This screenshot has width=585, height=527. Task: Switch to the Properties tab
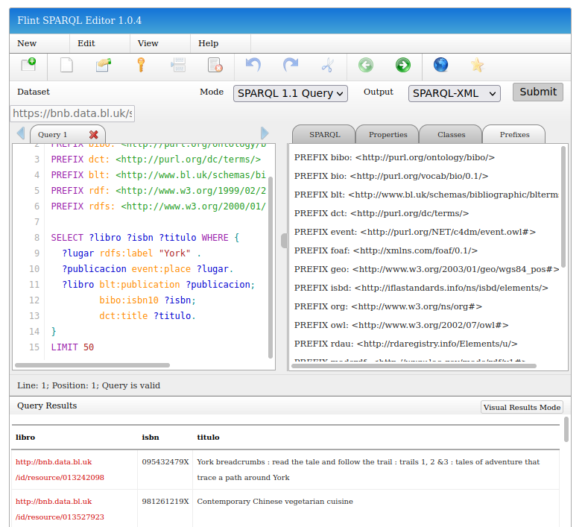pyautogui.click(x=388, y=135)
